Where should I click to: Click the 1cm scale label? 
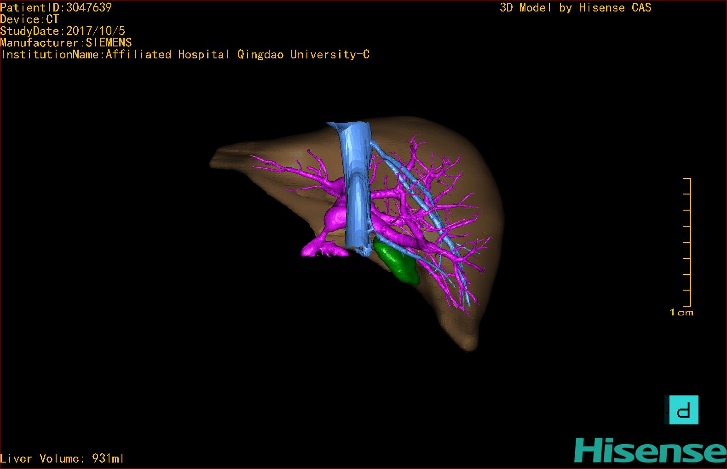pos(681,313)
